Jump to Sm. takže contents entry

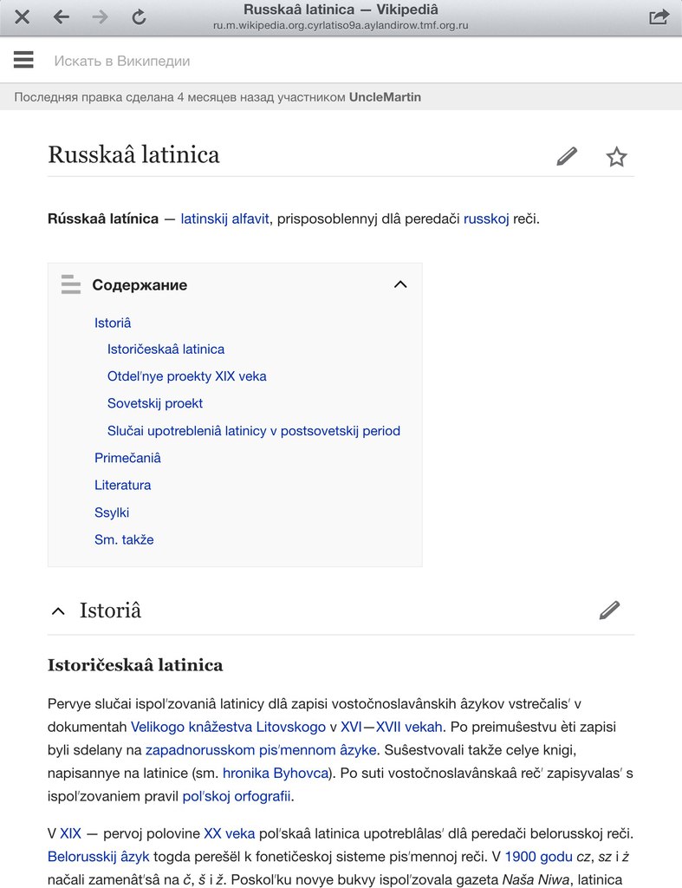coord(124,539)
